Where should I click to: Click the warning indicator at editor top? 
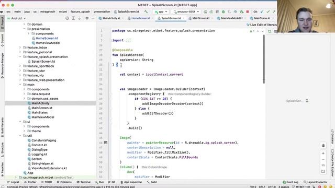pos(252,31)
